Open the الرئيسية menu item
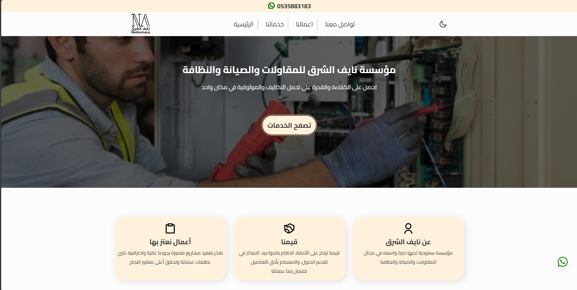 pos(243,24)
